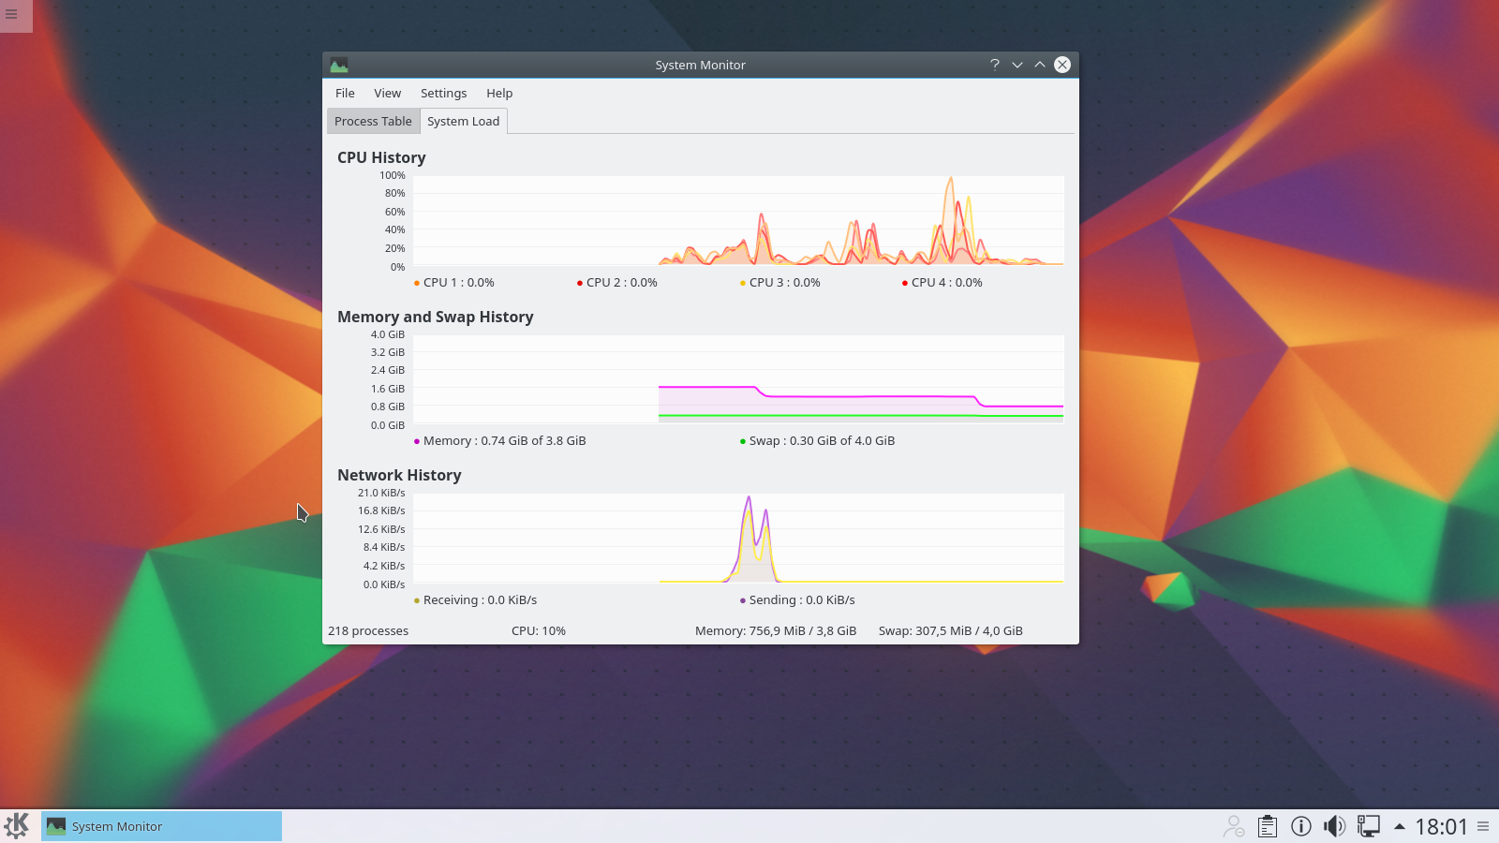Click the CPU History graph
The width and height of the screenshot is (1499, 843).
point(738,221)
